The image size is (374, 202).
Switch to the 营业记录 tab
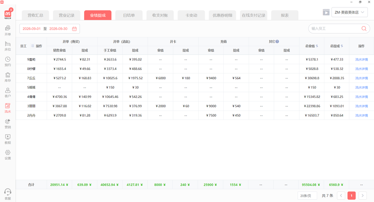click(x=66, y=15)
